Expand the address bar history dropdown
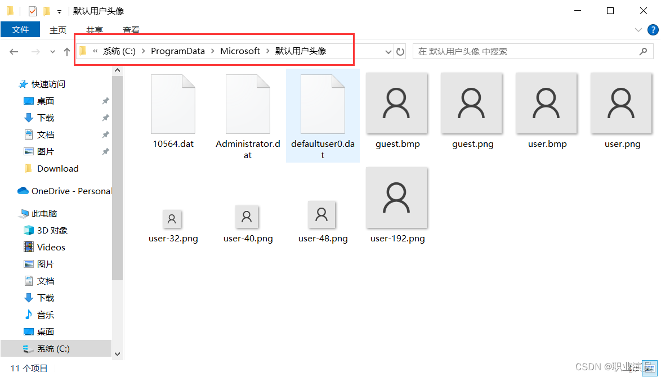Screen dimensions: 661x377 pos(388,52)
